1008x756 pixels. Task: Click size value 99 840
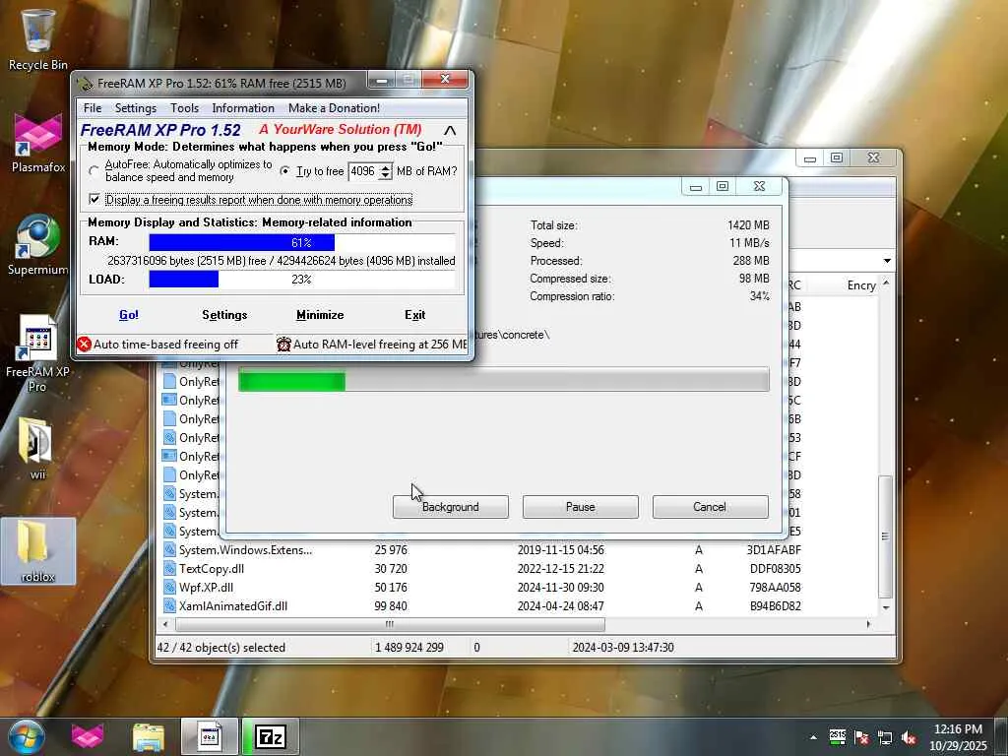pos(391,605)
